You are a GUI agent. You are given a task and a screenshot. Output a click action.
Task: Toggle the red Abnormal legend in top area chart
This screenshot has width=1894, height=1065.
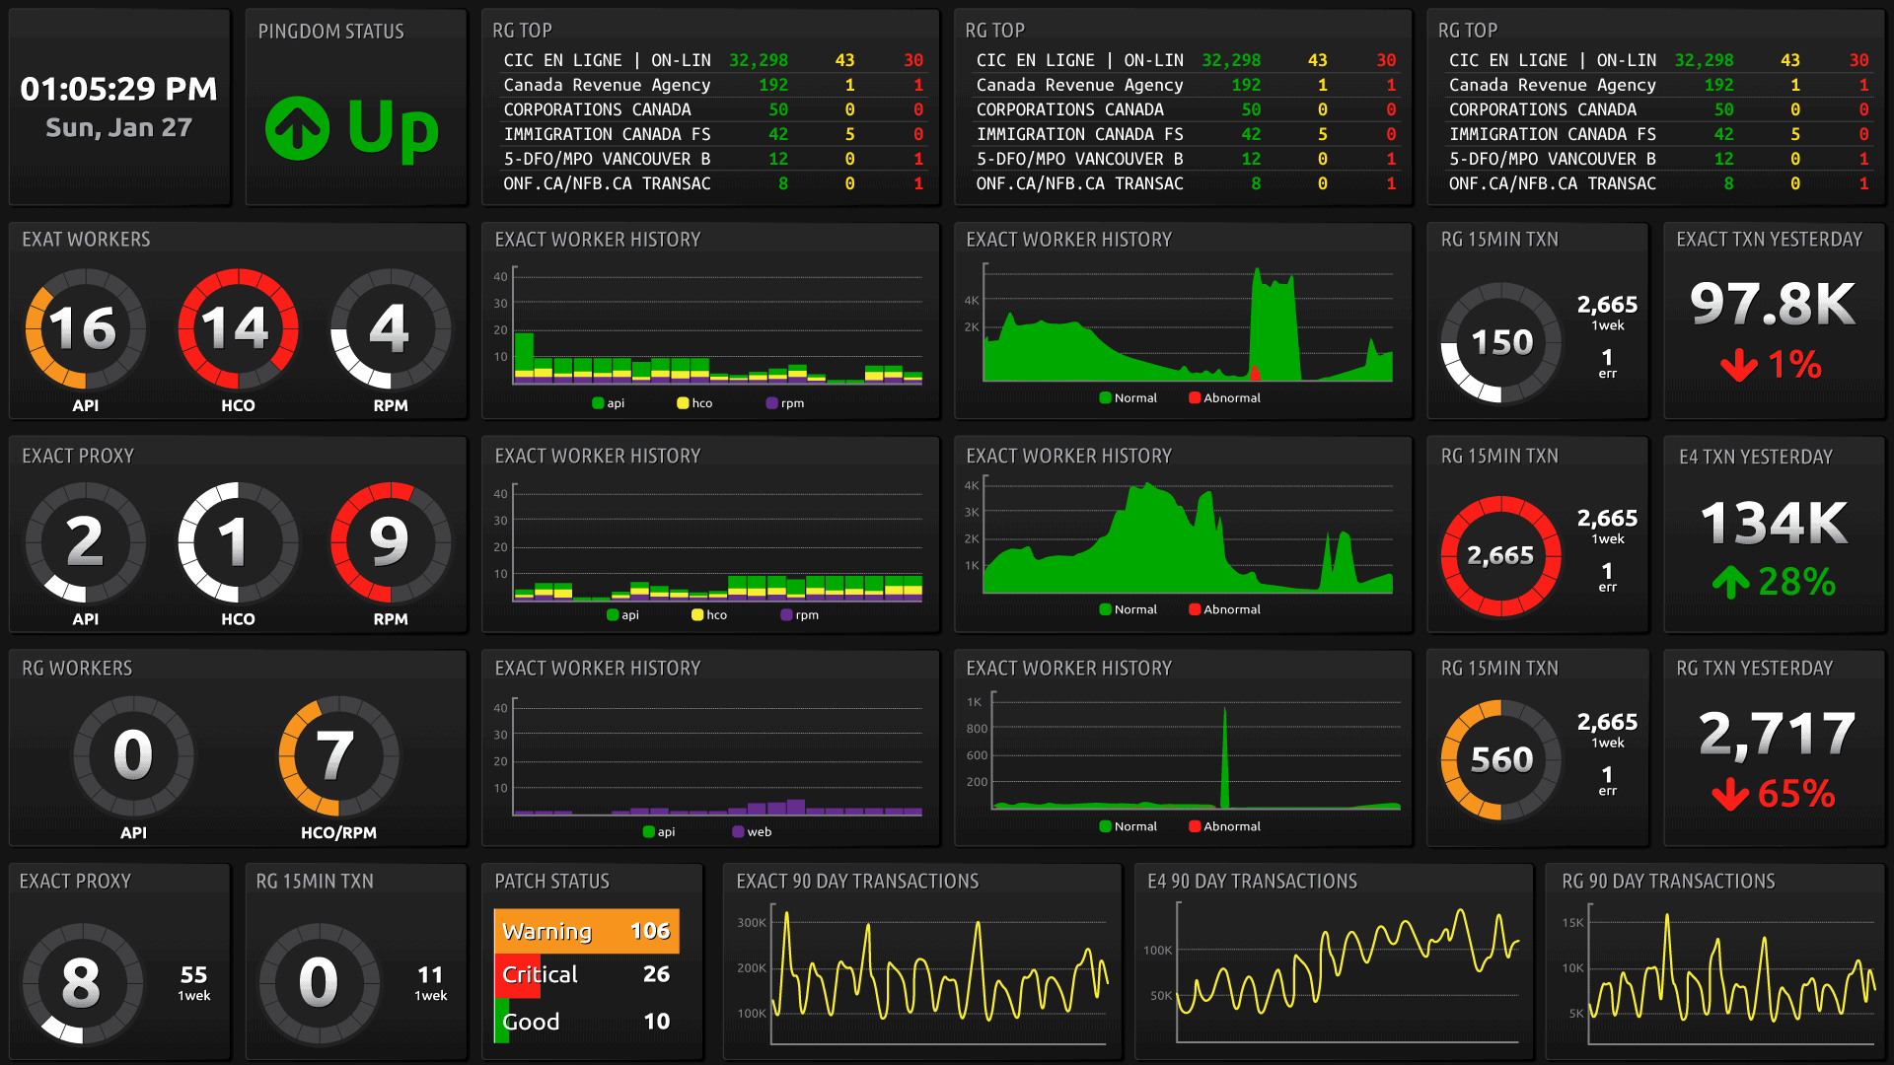[1224, 398]
